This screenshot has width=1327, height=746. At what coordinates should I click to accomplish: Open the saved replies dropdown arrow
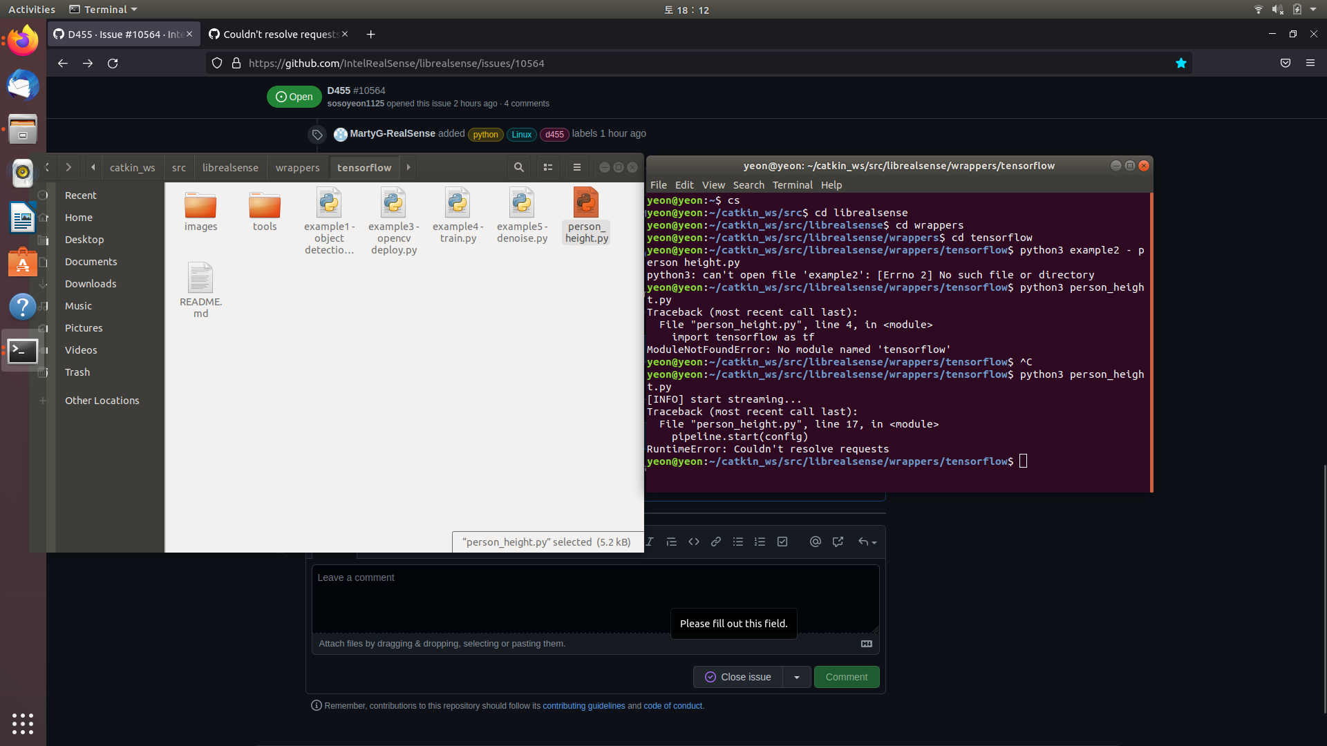point(873,542)
